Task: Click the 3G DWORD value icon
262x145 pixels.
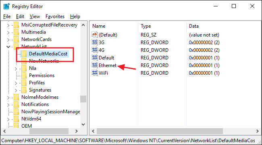Action: pyautogui.click(x=95, y=42)
